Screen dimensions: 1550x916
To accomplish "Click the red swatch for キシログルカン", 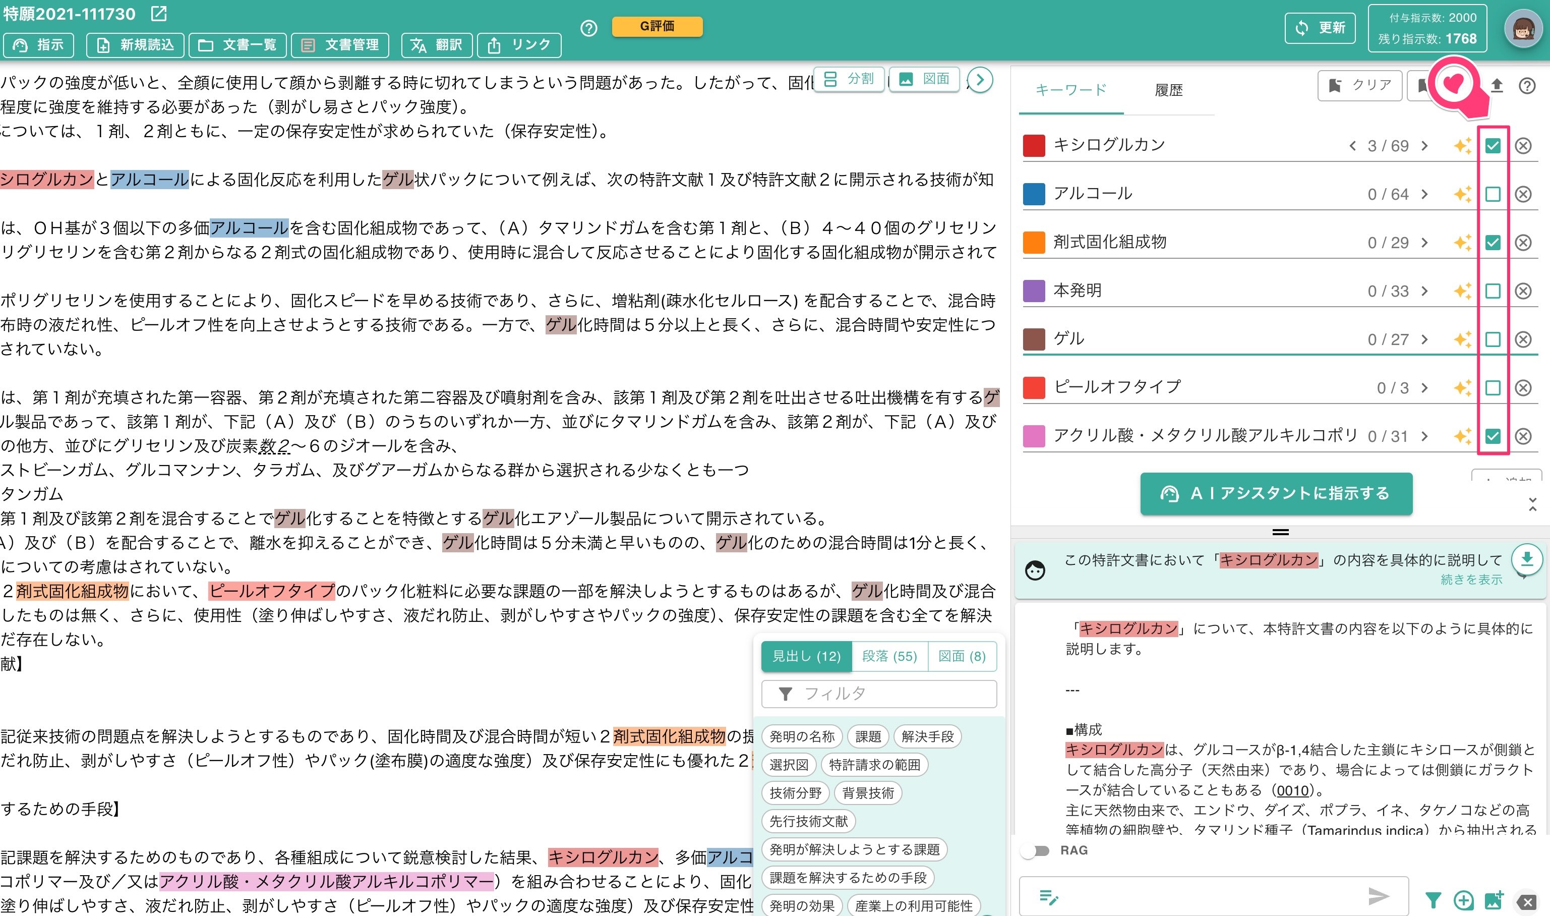I will (x=1034, y=146).
